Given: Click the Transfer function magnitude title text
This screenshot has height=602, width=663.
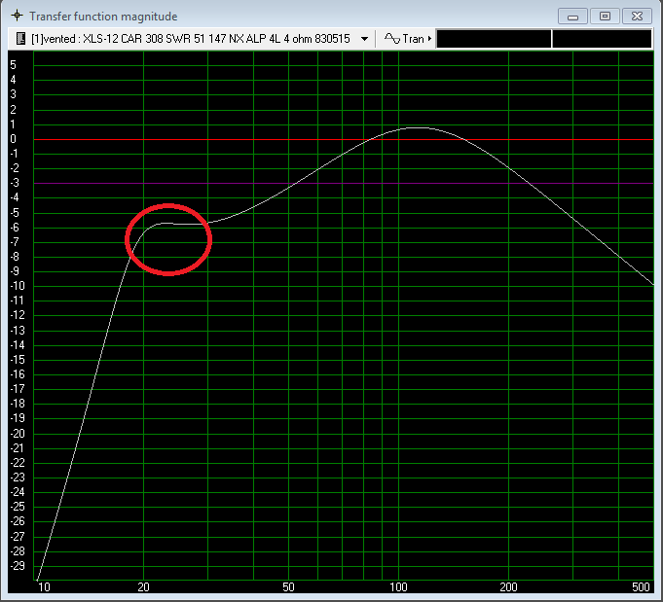Looking at the screenshot, I should pyautogui.click(x=103, y=17).
